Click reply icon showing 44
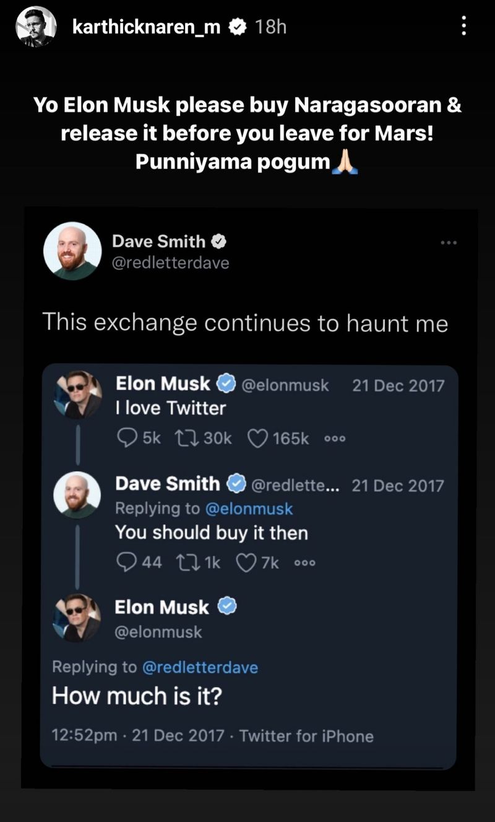495x822 pixels. pyautogui.click(x=126, y=562)
